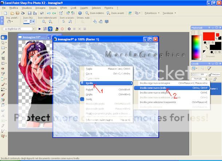
Task: Select the Paint Brush tool
Action: pyautogui.click(x=3, y=84)
